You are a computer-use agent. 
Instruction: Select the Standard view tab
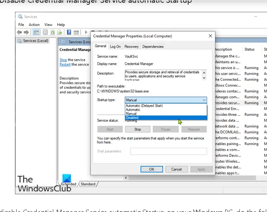pos(88,184)
